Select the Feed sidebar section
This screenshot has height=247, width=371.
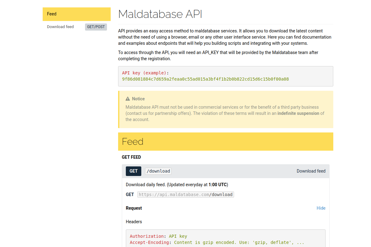[x=77, y=14]
